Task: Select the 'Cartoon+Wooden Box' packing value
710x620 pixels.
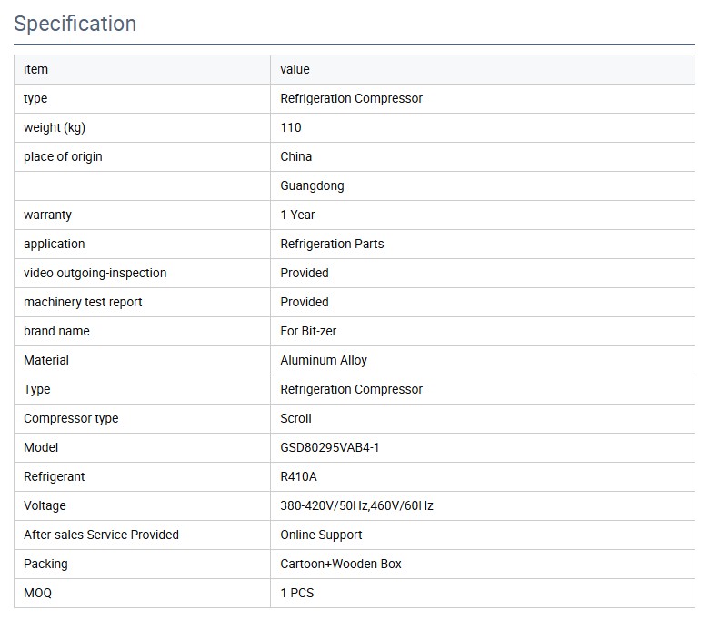Action: pyautogui.click(x=341, y=564)
